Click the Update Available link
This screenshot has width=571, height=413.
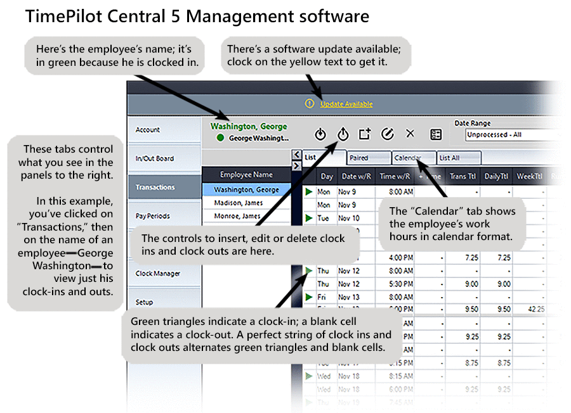tap(346, 103)
